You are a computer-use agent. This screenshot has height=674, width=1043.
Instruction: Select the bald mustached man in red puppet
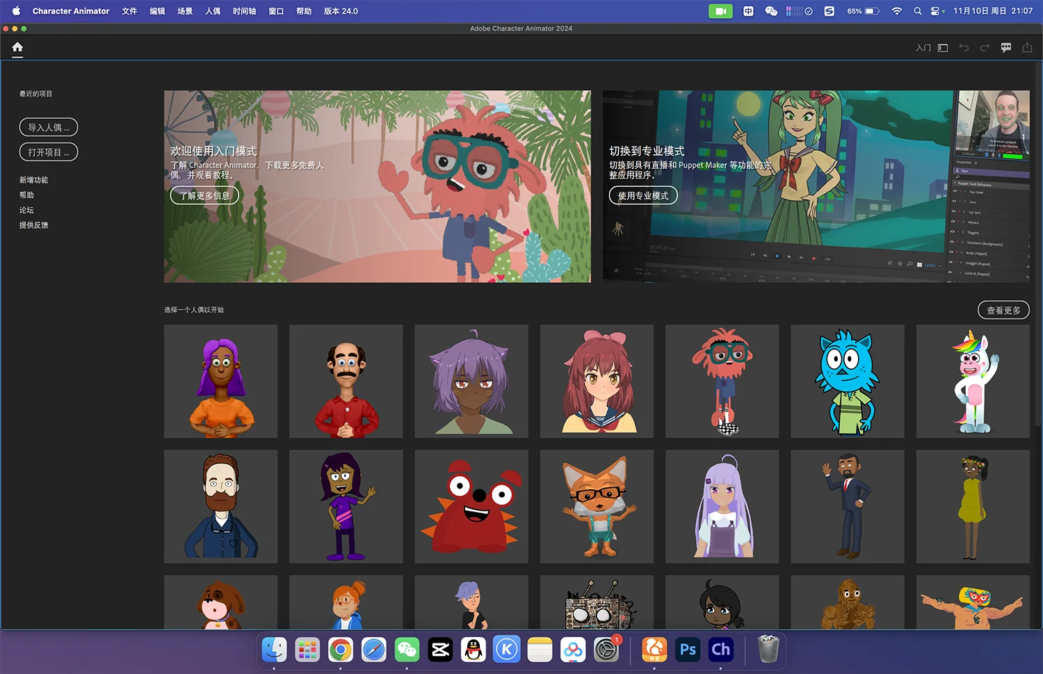pos(346,381)
